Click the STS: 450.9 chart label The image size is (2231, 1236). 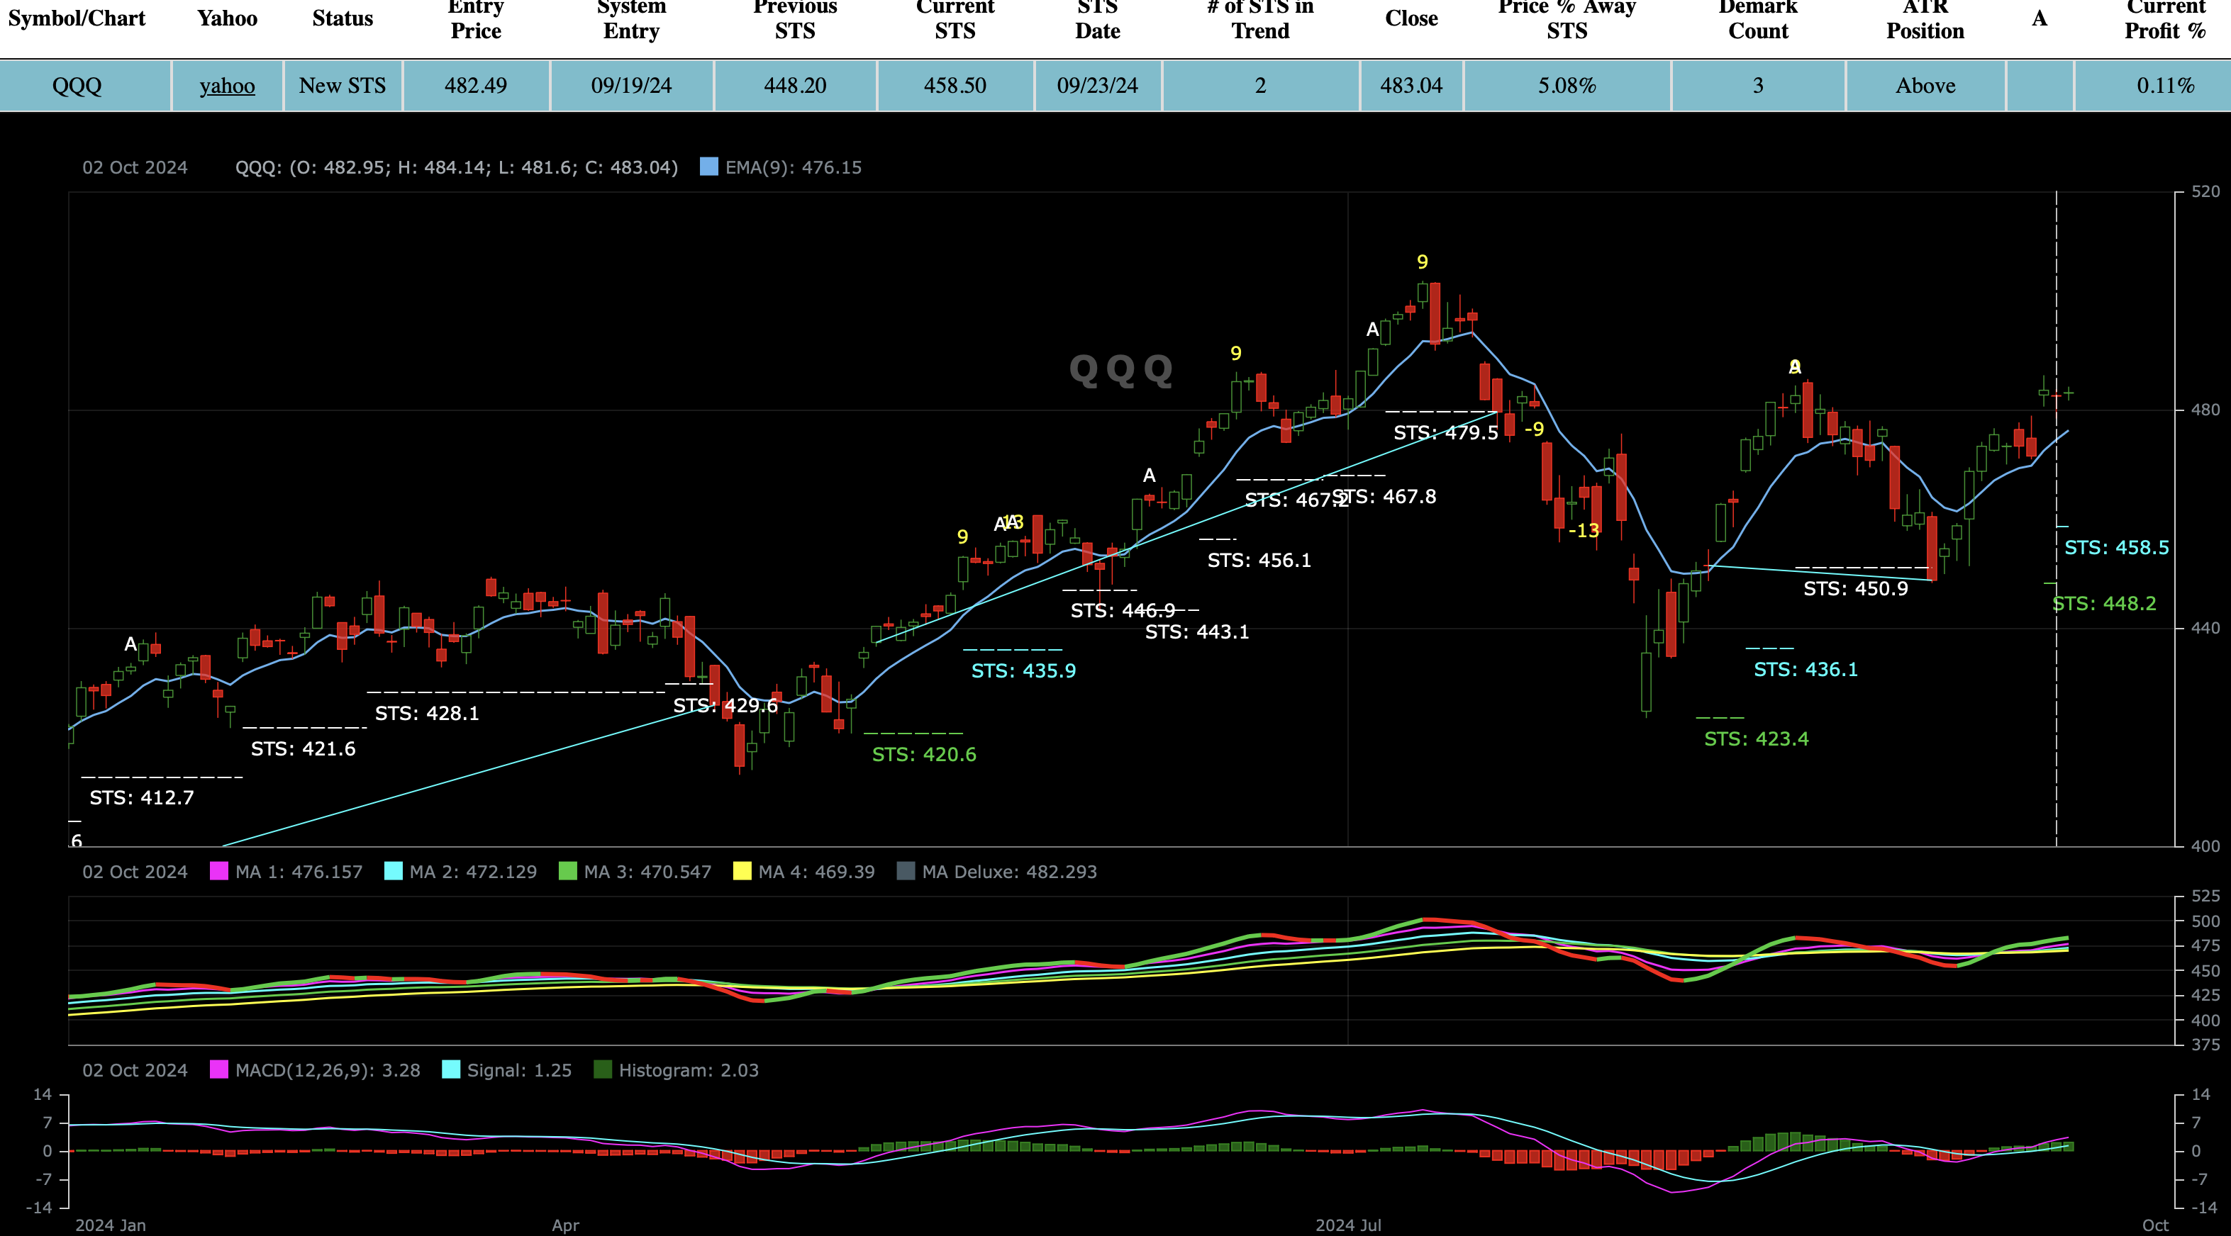[x=1856, y=590]
